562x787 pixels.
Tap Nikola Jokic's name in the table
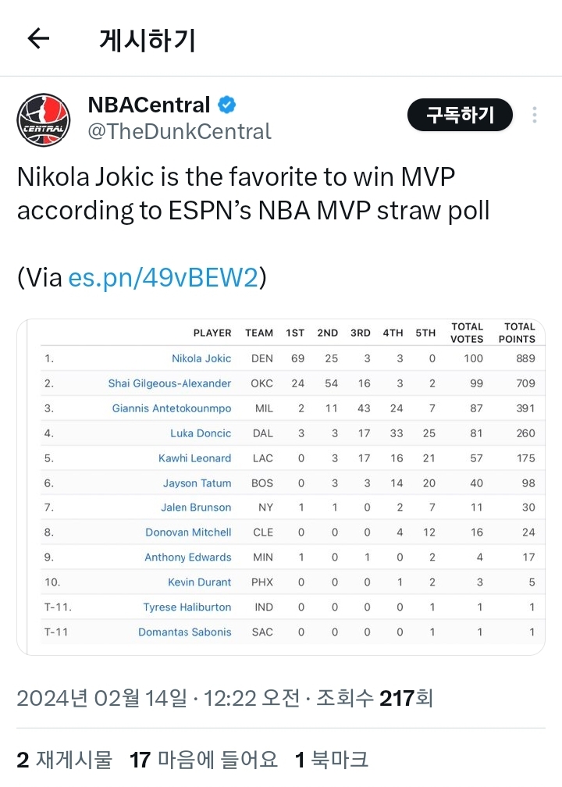click(x=201, y=358)
